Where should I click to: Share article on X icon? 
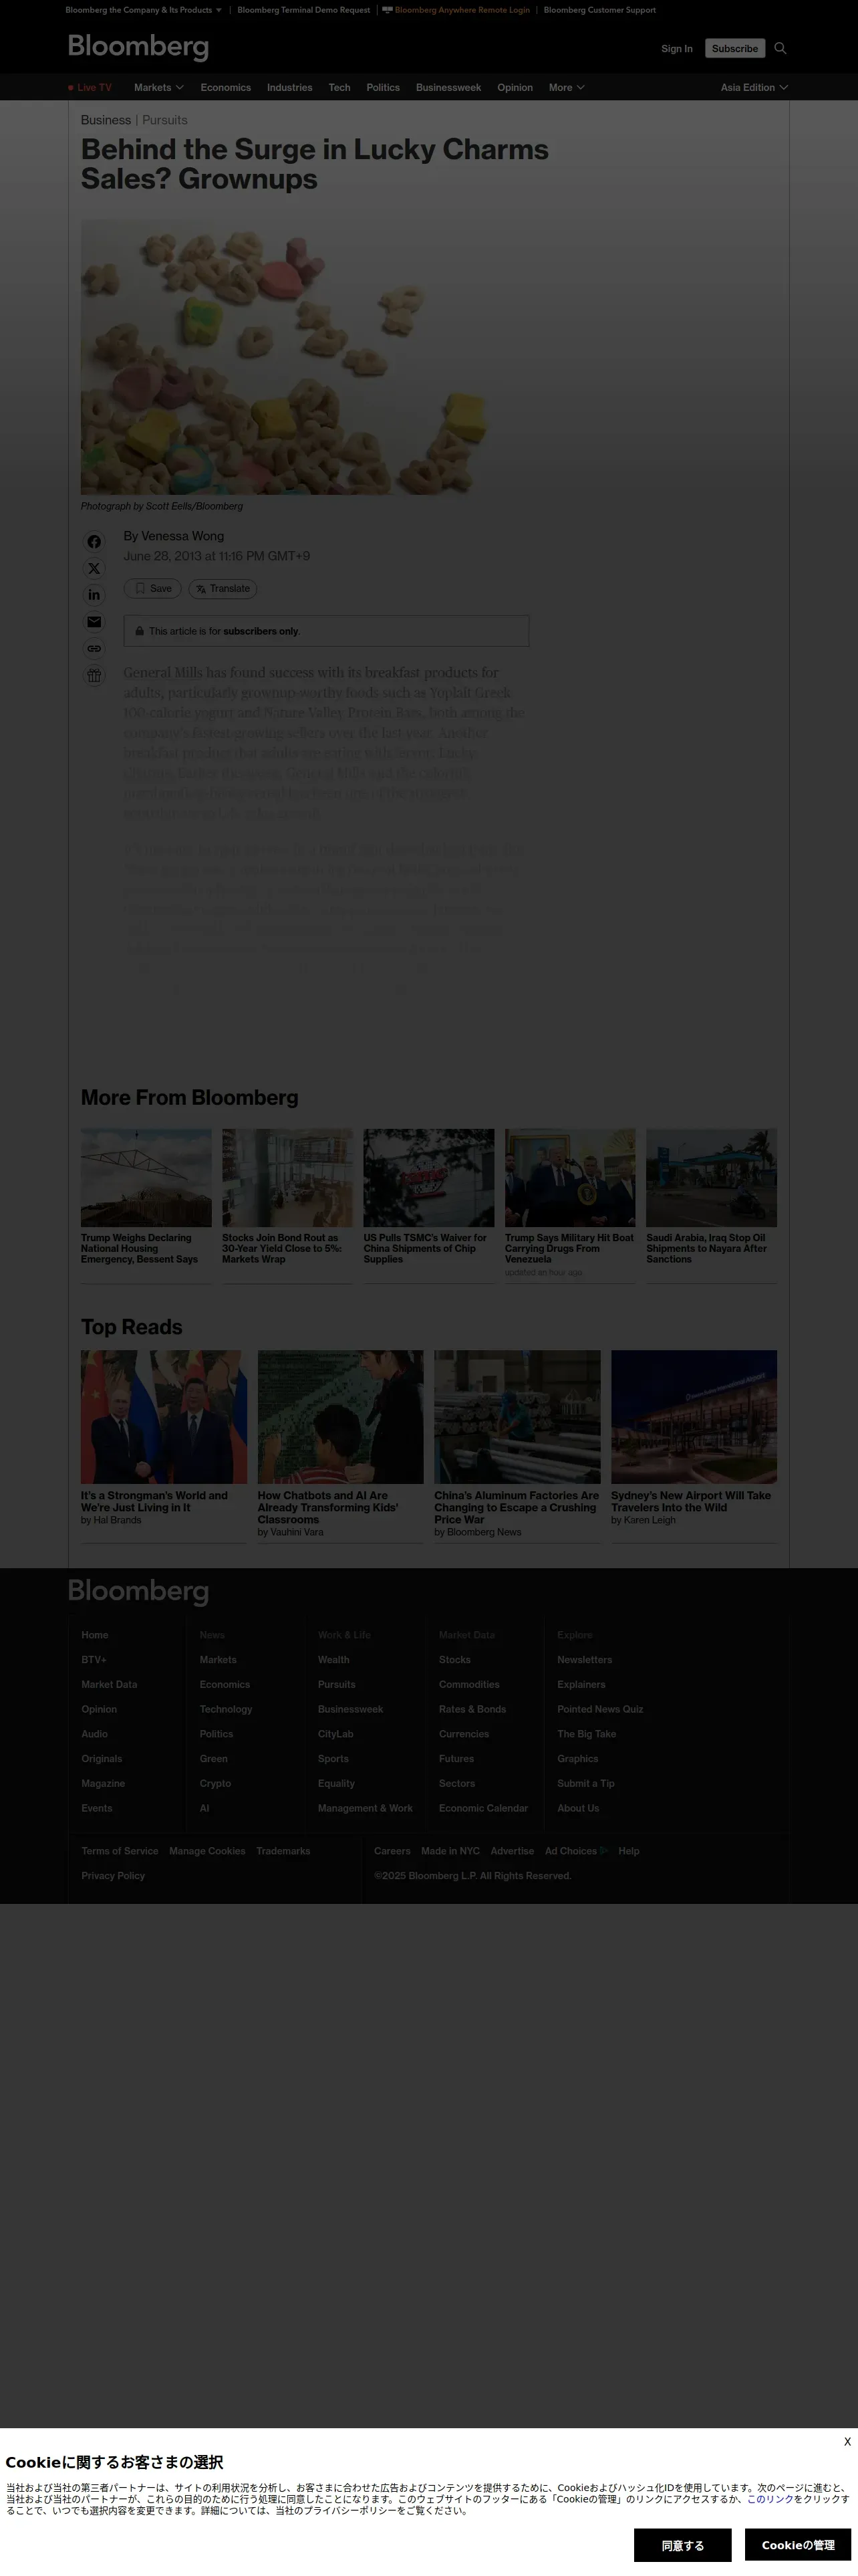tap(94, 568)
